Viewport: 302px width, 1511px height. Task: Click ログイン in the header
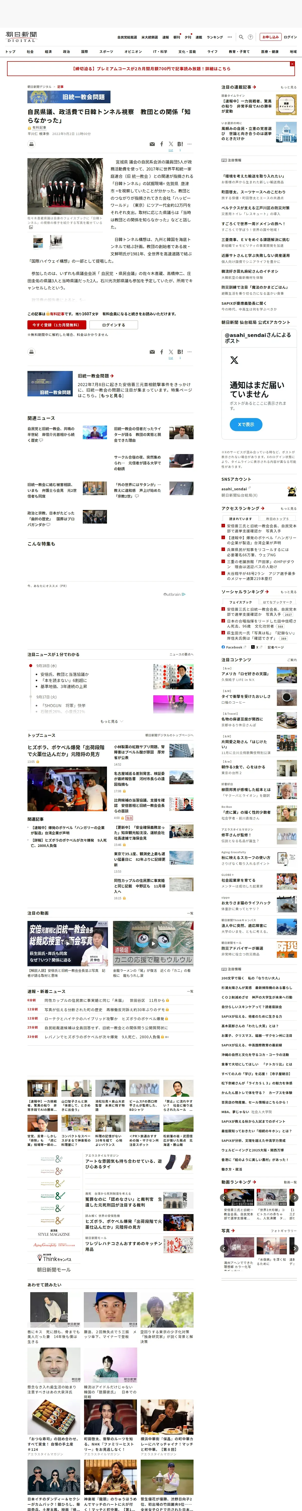click(290, 37)
